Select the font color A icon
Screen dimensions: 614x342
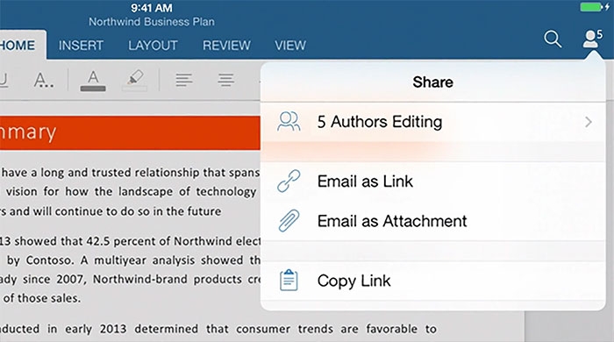[93, 81]
